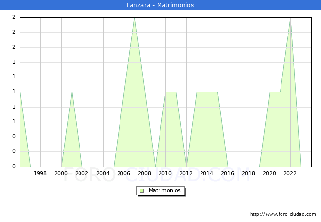The height and width of the screenshot is (222, 321).
Task: Click the 2014 x-axis year label
Action: tap(207, 173)
